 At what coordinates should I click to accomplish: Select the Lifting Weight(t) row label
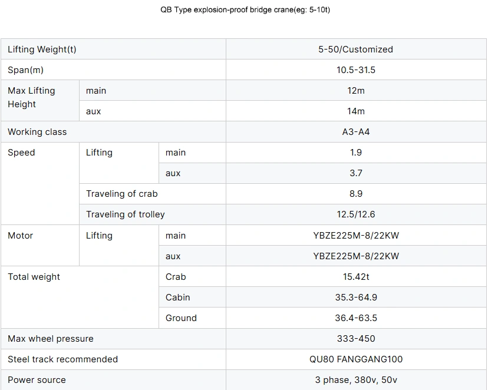click(x=42, y=49)
